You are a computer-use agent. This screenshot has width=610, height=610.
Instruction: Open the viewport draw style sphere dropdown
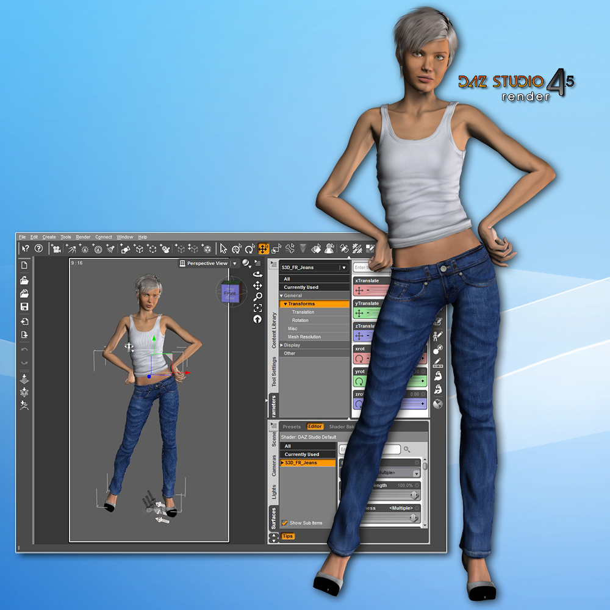[x=246, y=264]
